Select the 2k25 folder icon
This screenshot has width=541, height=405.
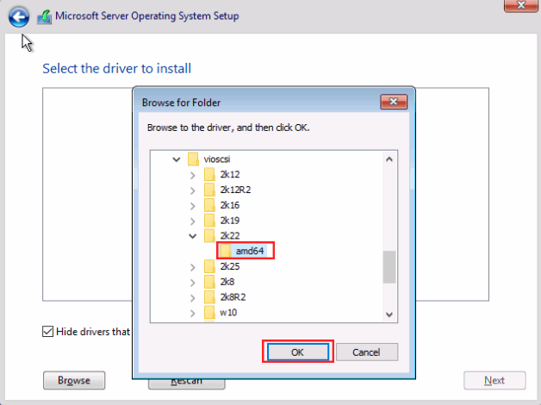(x=209, y=267)
